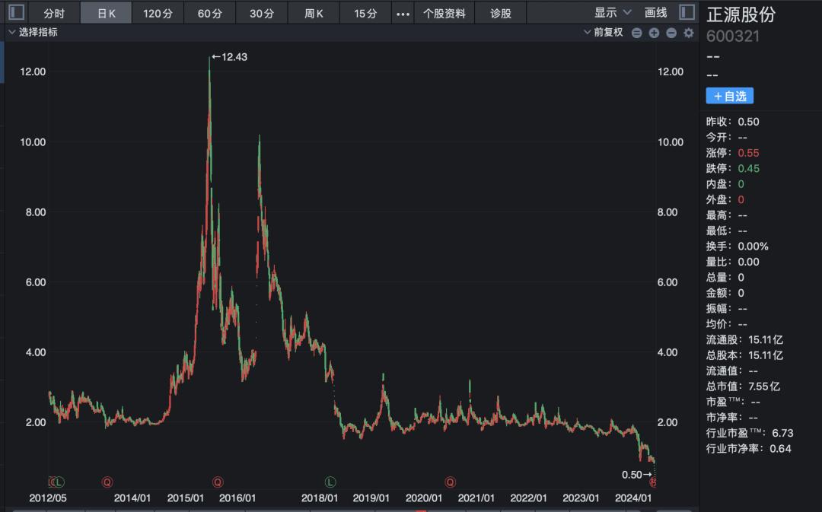Open more periods via the ellipsis menu
The height and width of the screenshot is (512, 822).
click(403, 12)
